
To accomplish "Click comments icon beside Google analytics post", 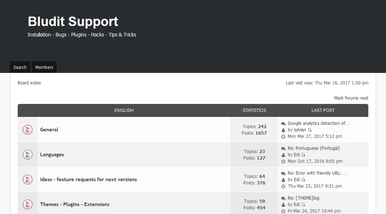I will (283, 123).
